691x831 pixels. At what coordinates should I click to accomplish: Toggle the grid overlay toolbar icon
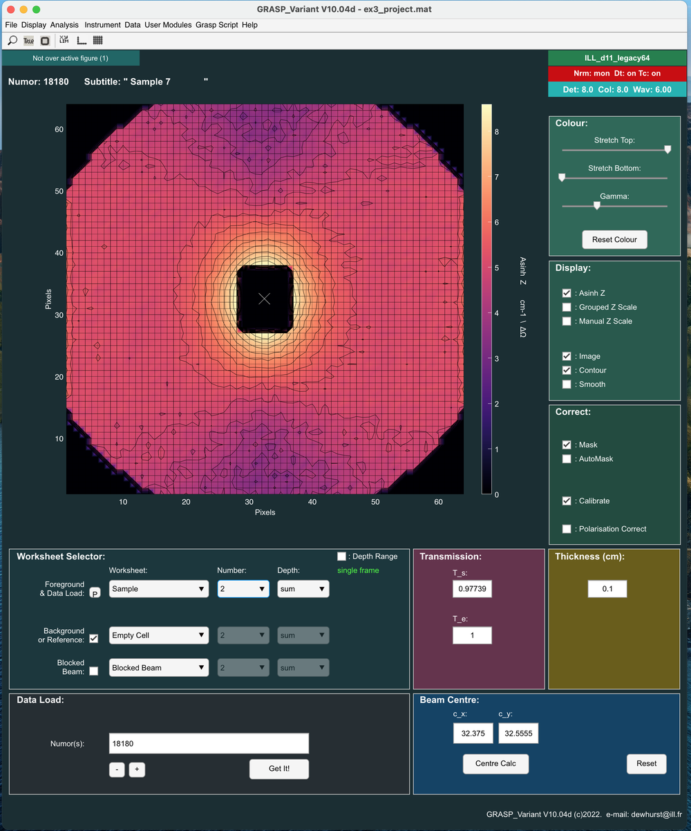98,41
